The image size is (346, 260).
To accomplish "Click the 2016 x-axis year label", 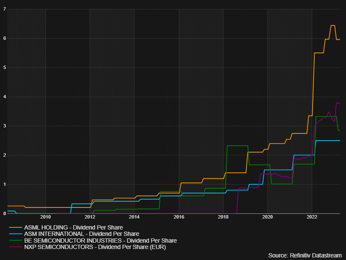I will [x=179, y=217].
